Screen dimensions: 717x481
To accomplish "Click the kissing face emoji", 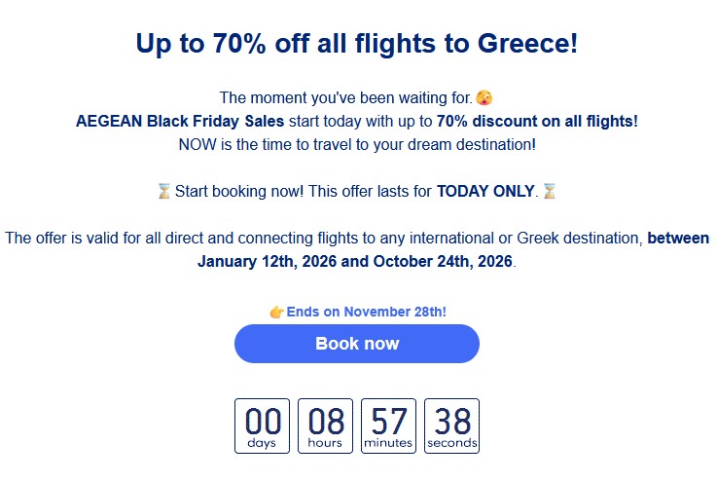I will point(484,98).
